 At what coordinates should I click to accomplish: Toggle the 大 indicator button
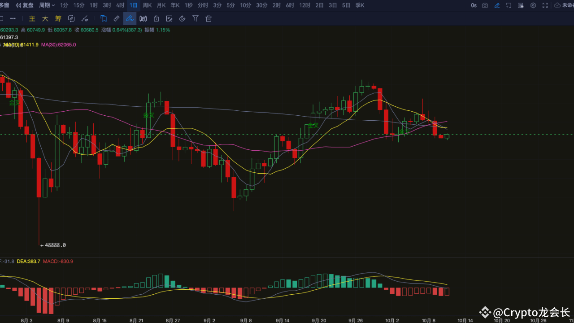coord(45,18)
